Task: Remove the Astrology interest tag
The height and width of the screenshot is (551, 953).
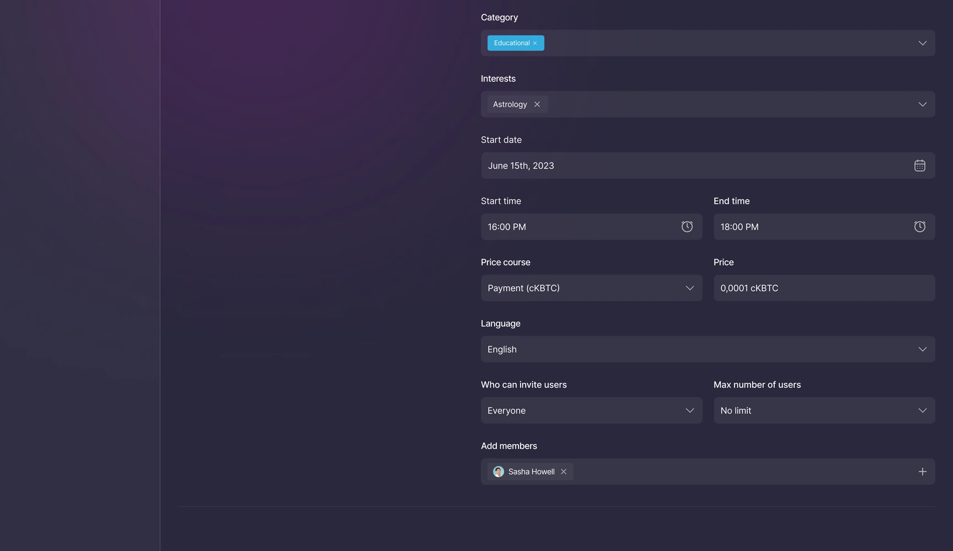Action: point(537,104)
